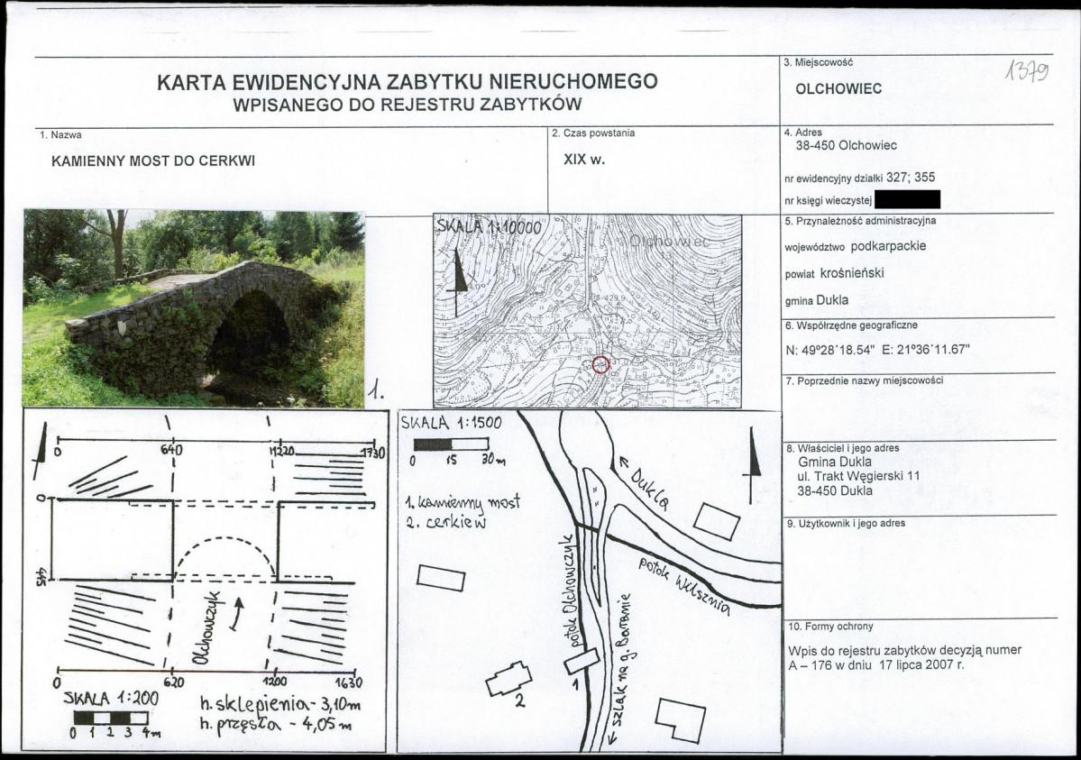Click registry decision text "A – 176"
Screen dimensions: 1081x760
pos(811,665)
